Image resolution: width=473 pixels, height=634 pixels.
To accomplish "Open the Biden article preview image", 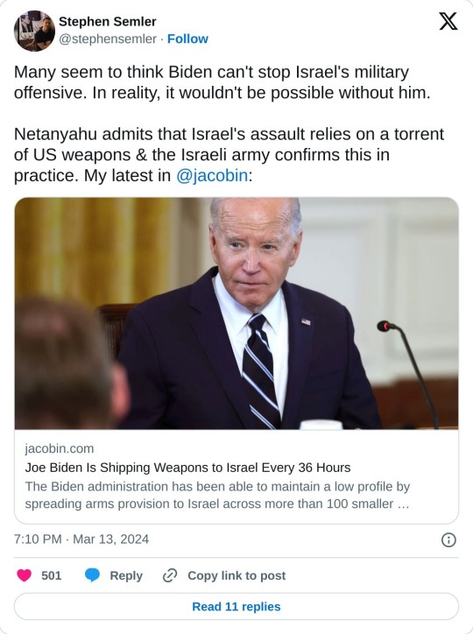I will point(236,313).
